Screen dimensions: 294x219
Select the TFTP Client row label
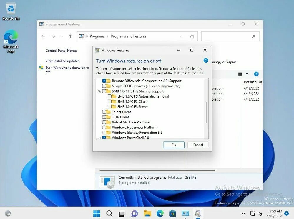pos(120,117)
